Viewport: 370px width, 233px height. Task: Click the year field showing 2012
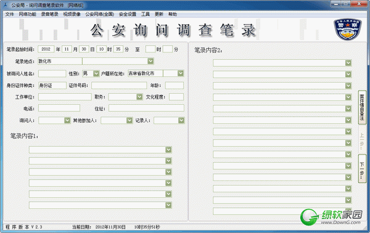(x=46, y=49)
